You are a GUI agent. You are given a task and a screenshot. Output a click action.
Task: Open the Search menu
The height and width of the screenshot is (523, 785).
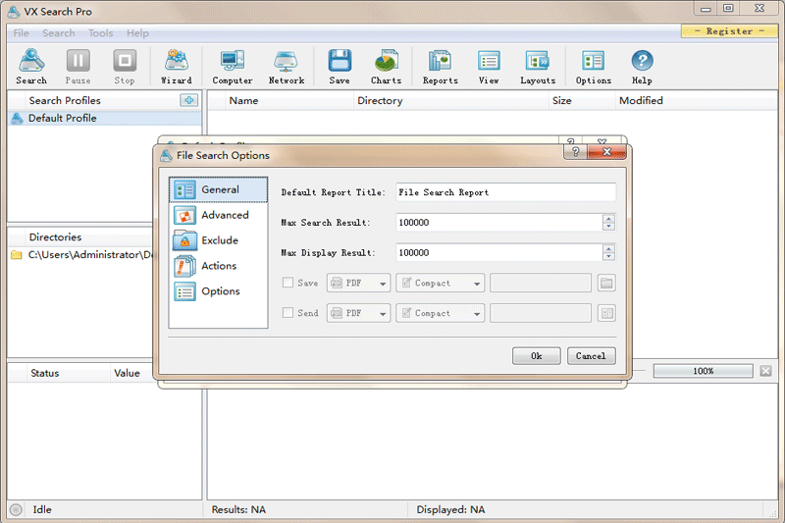[59, 33]
